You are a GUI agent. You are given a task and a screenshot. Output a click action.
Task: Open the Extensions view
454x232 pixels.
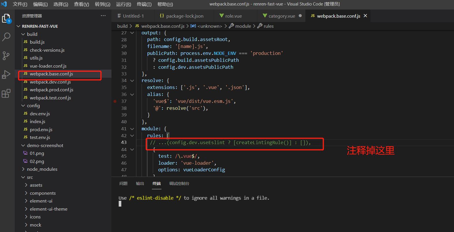6,93
